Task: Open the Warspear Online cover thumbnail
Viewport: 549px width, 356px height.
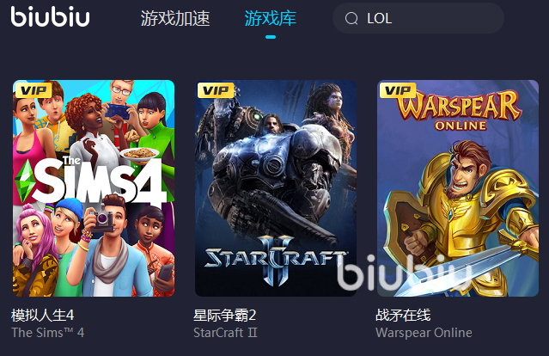Action: click(458, 188)
